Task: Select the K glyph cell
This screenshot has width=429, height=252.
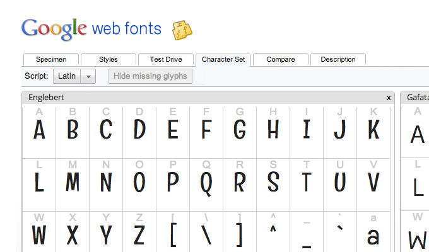Action: click(373, 132)
